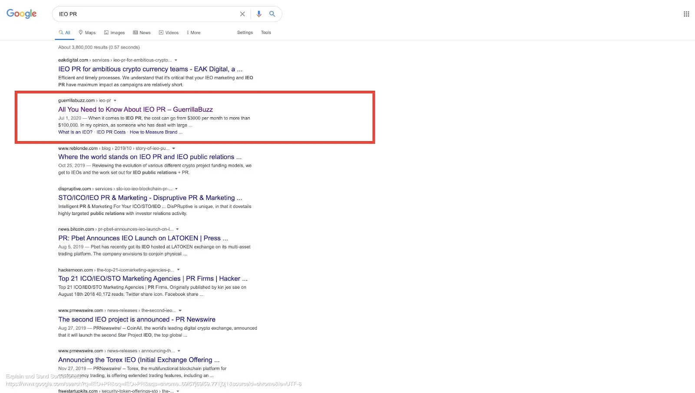Activate voice search with the microphone icon
Image resolution: width=695 pixels, height=393 pixels.
click(x=258, y=14)
